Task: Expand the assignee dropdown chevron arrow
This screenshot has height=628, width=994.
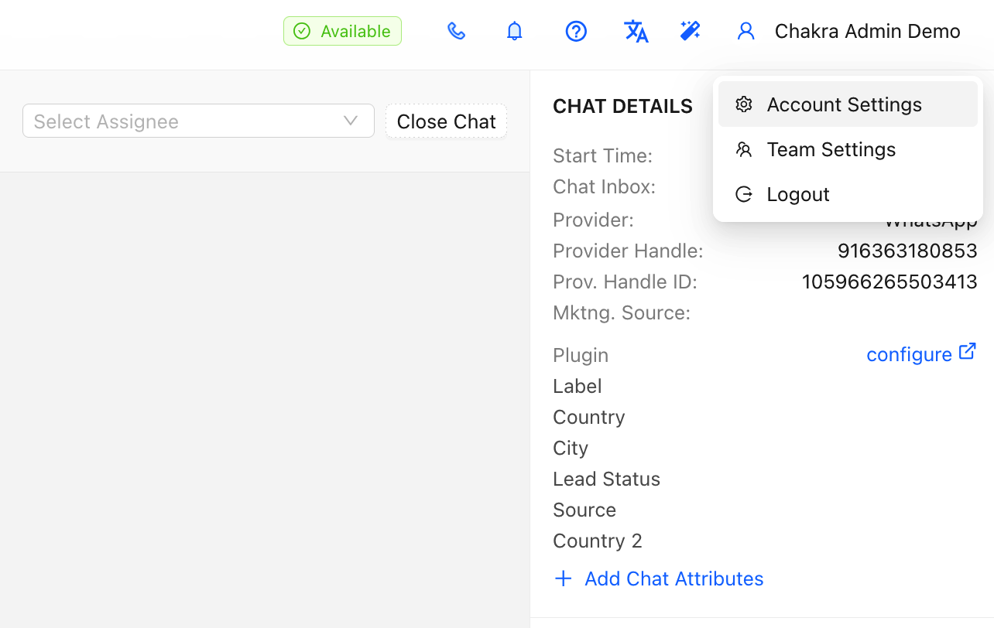Action: (x=351, y=121)
